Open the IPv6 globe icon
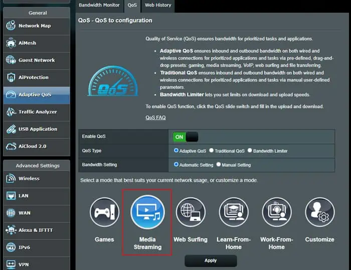Image resolution: width=351 pixels, height=270 pixels. point(11,247)
